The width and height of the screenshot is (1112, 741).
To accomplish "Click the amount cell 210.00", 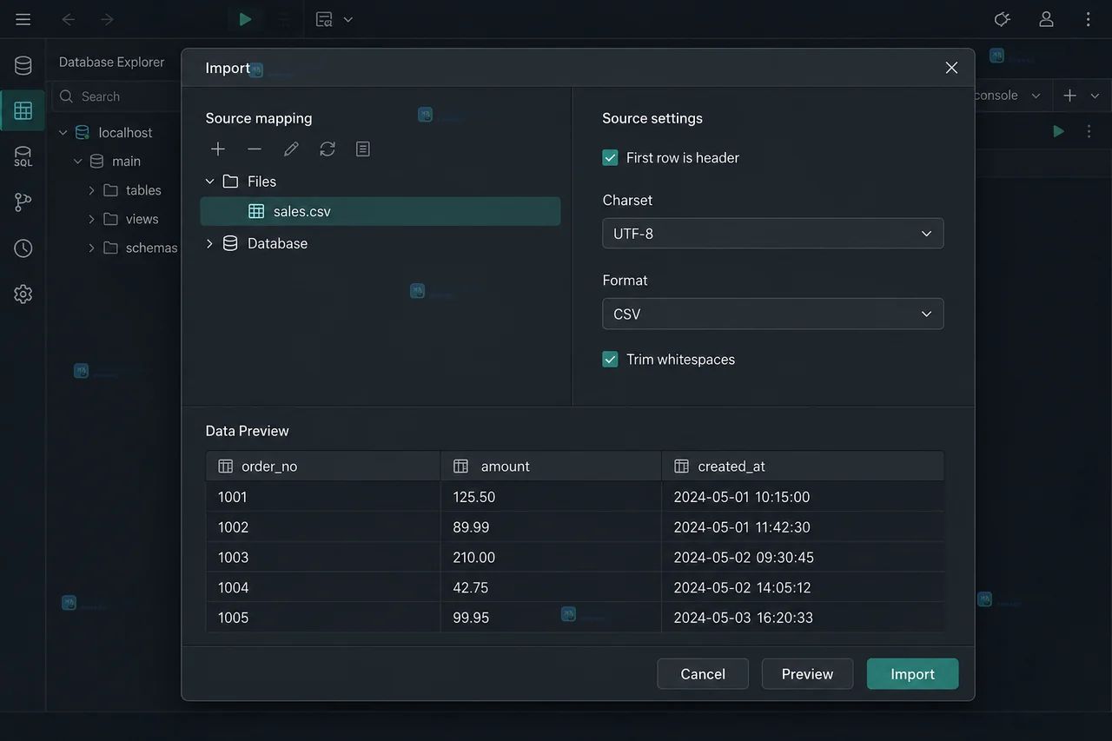I will pos(551,558).
